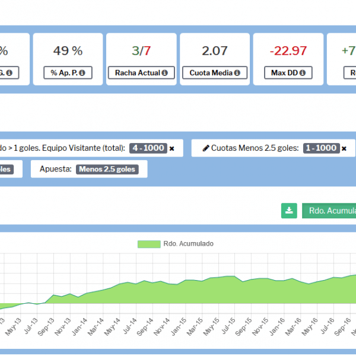Click the Max DD label box
This screenshot has width=356, height=356.
(288, 72)
